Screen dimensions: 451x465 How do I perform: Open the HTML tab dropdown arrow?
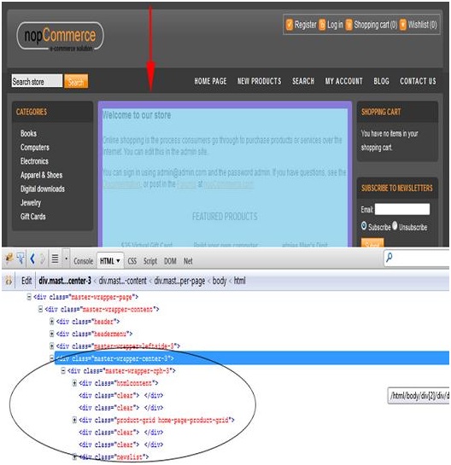click(x=118, y=261)
